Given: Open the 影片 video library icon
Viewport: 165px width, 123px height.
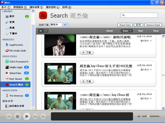Looking at the screenshot, I should (x=7, y=16).
